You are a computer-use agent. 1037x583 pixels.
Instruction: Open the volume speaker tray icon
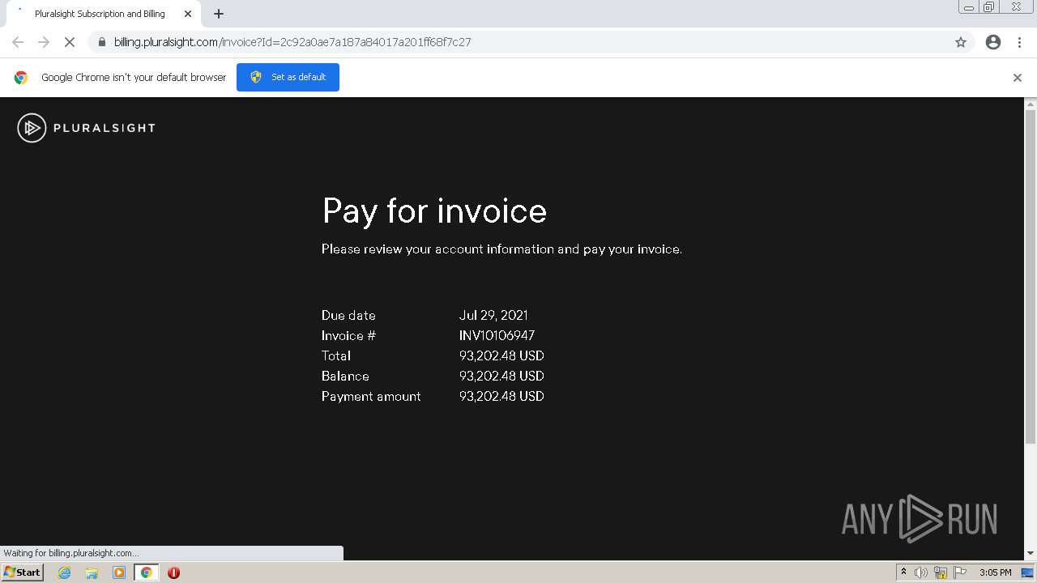[x=921, y=572]
